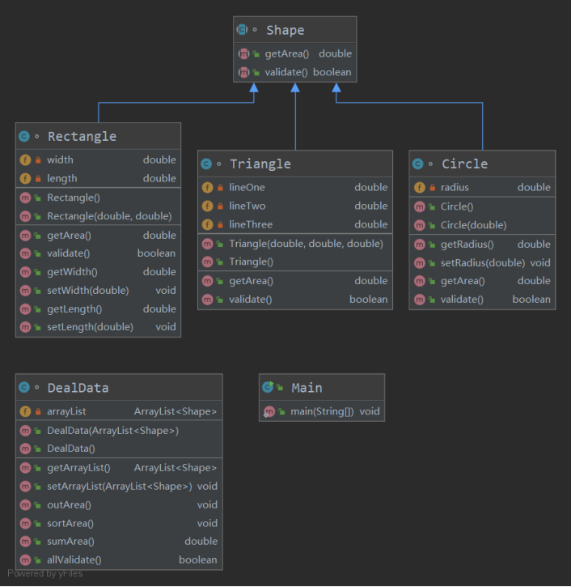This screenshot has width=571, height=587.
Task: Click the class icon beside Triangle title
Action: [x=206, y=164]
